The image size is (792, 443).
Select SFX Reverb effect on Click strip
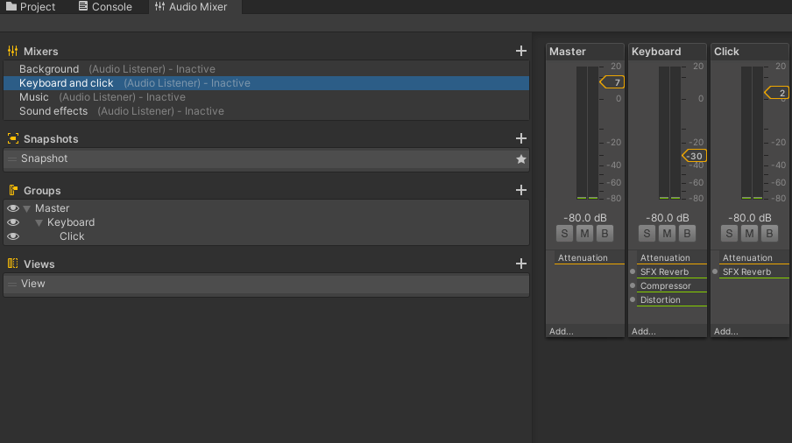tap(754, 272)
